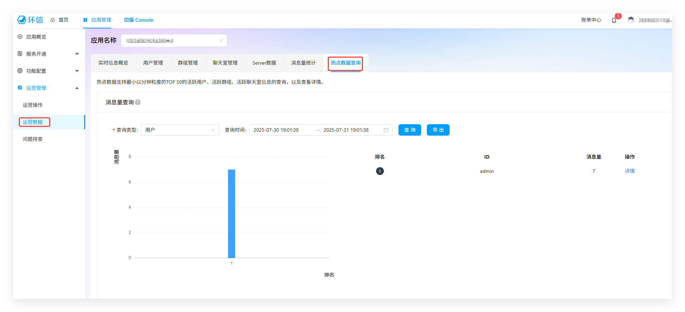Open the 查询类型 dropdown
The height and width of the screenshot is (312, 685).
pos(180,130)
